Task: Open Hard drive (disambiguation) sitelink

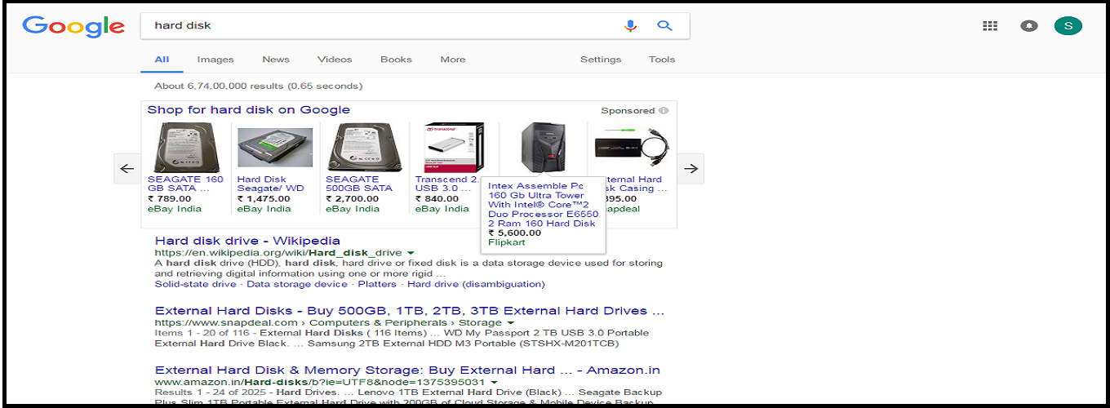Action: pos(476,284)
